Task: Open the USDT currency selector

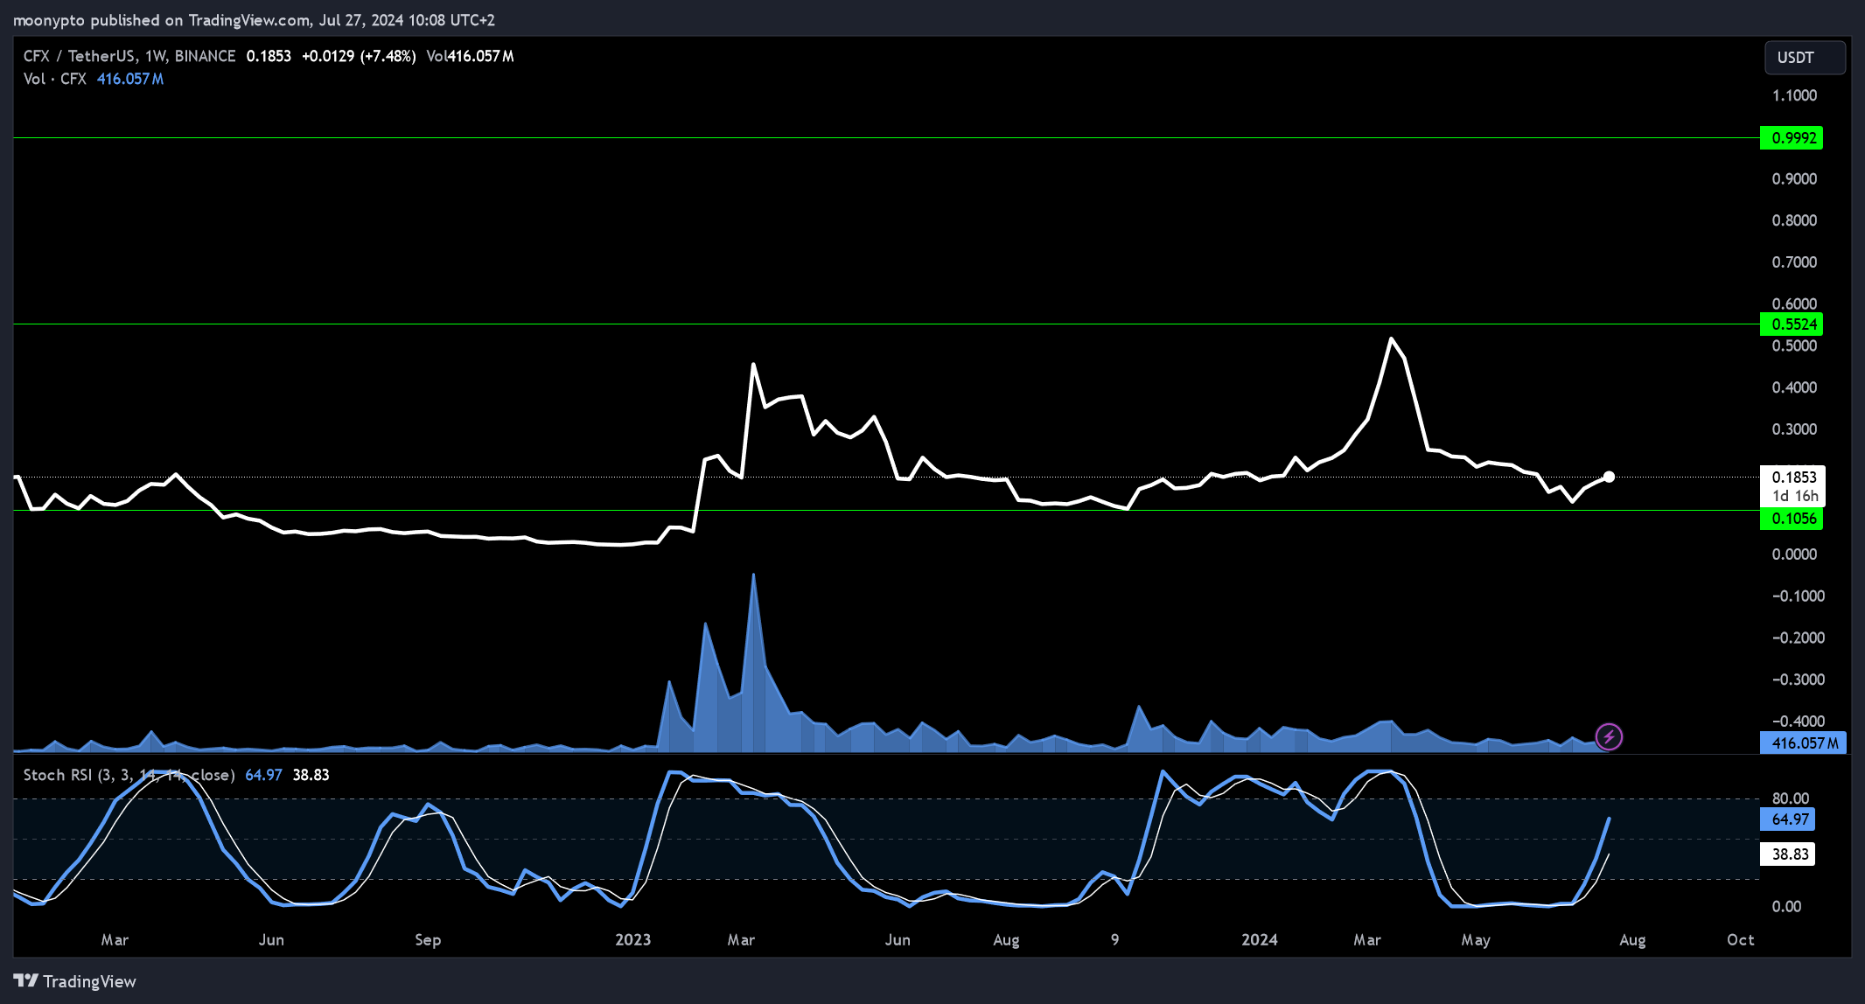Action: point(1805,58)
